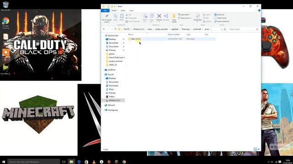Open Microsoft Edge from the taskbar

coord(79,162)
